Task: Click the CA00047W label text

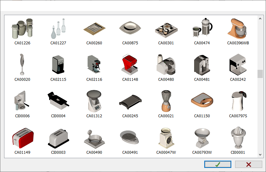Action: pyautogui.click(x=166, y=153)
